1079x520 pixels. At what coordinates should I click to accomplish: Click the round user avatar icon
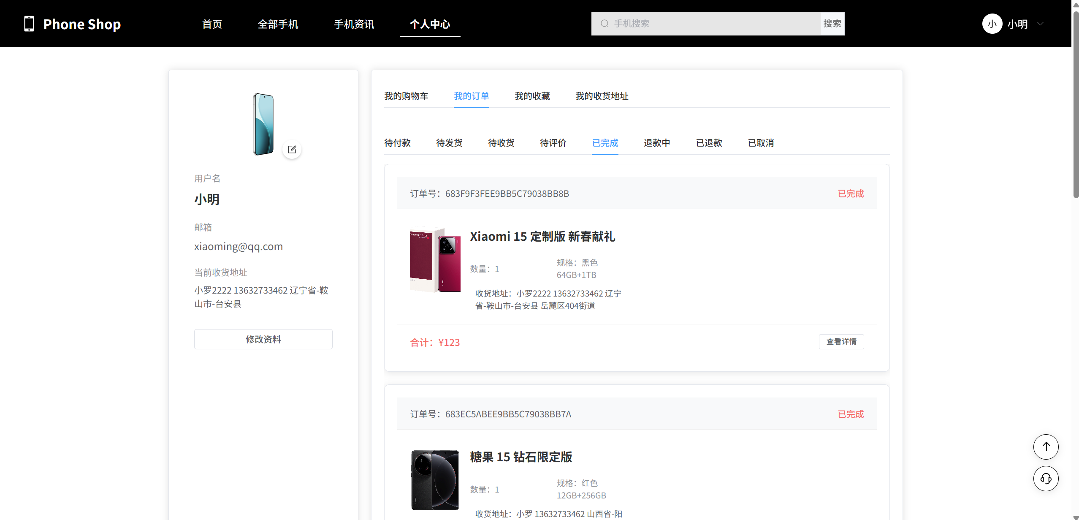coord(992,24)
